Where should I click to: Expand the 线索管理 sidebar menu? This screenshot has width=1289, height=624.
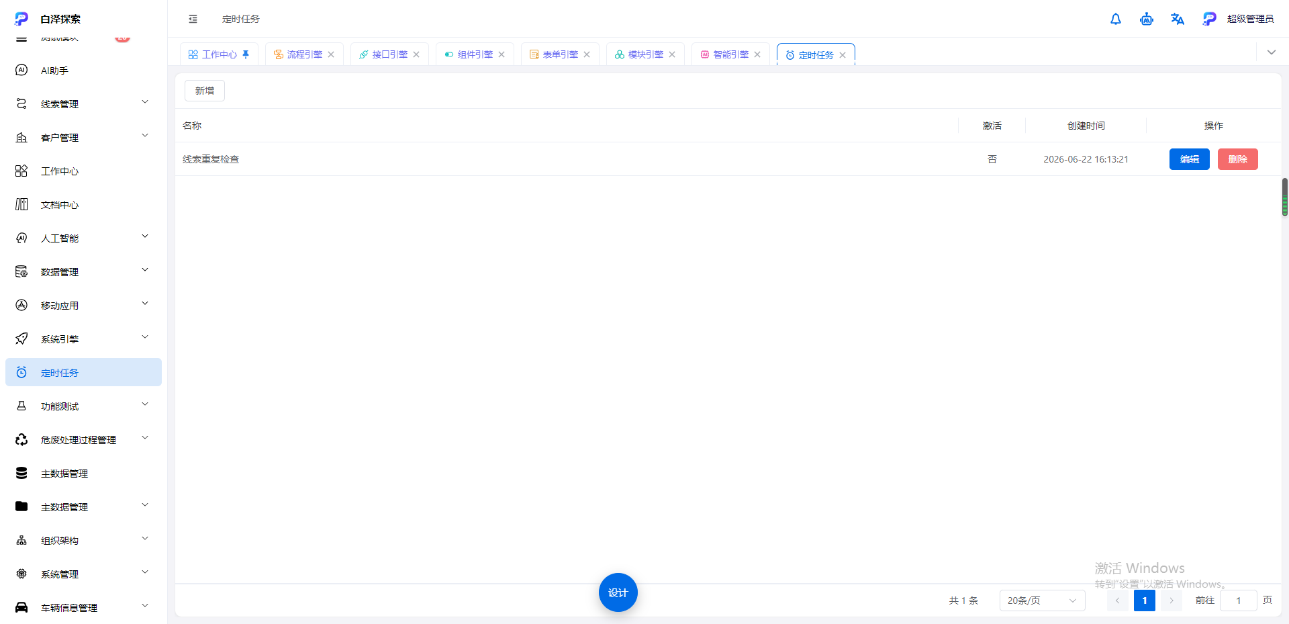pos(83,104)
